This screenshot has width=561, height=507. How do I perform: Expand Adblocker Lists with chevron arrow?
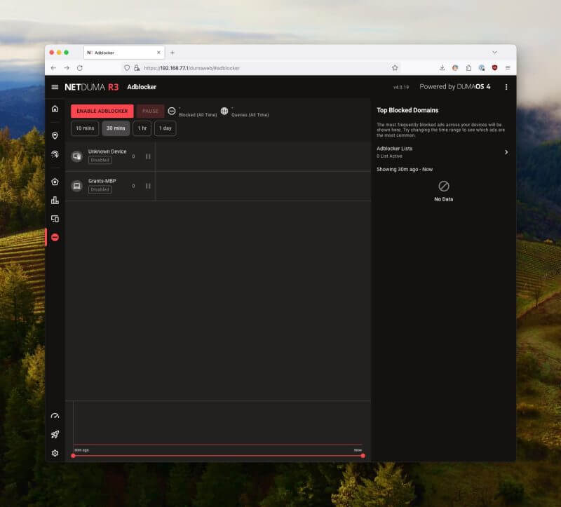tap(506, 152)
